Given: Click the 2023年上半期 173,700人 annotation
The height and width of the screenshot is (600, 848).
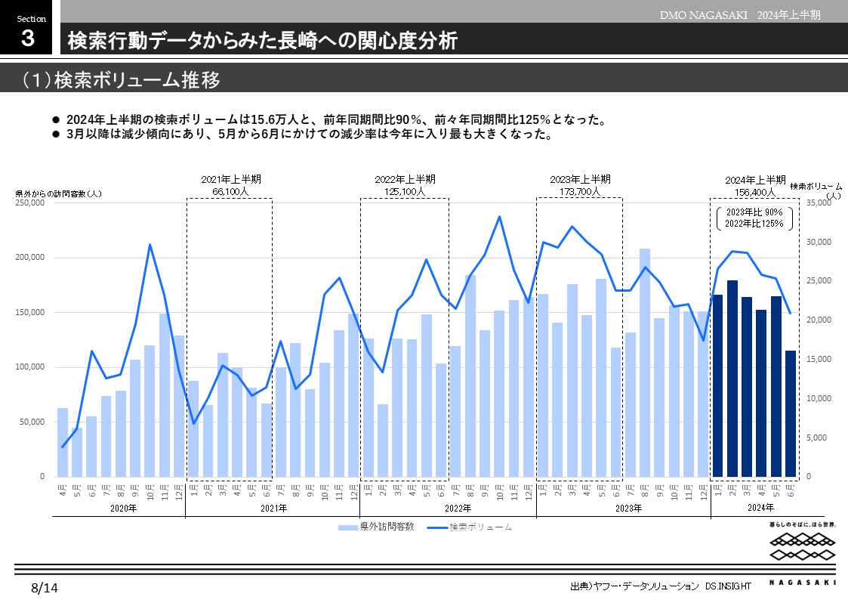Looking at the screenshot, I should 580,185.
